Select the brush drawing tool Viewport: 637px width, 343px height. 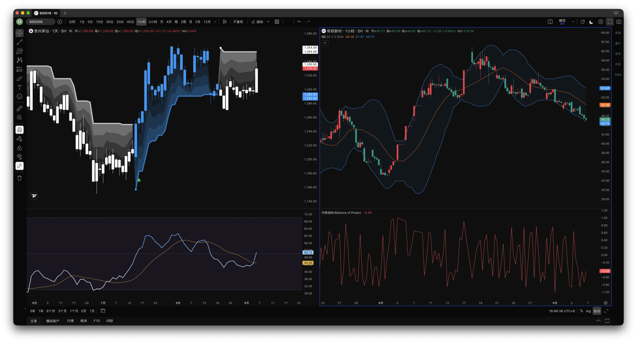[x=20, y=78]
